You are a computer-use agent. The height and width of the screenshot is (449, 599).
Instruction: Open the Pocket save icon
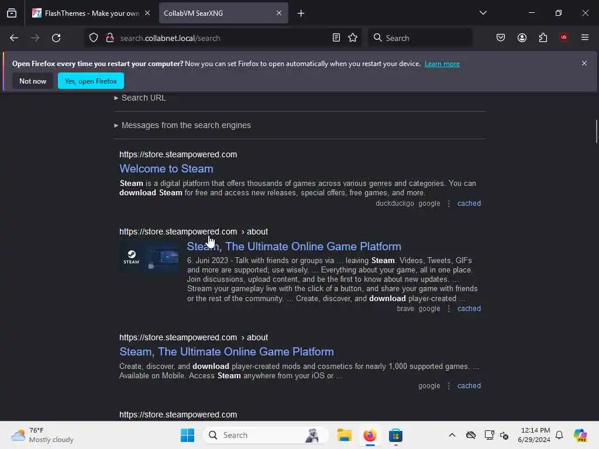(x=501, y=37)
